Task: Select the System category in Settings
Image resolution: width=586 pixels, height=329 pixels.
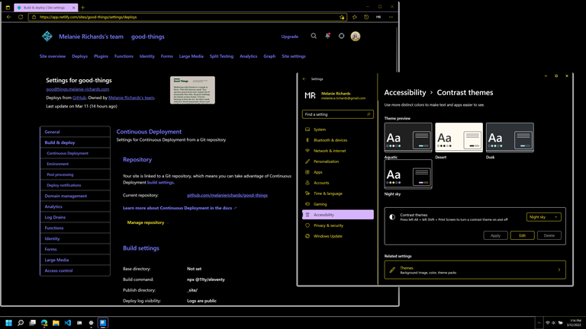Action: coord(337,129)
